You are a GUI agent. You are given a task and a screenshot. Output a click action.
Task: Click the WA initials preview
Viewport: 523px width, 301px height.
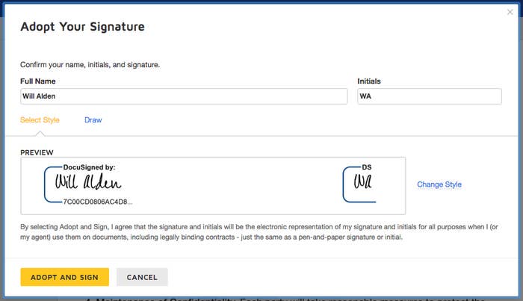pos(362,181)
